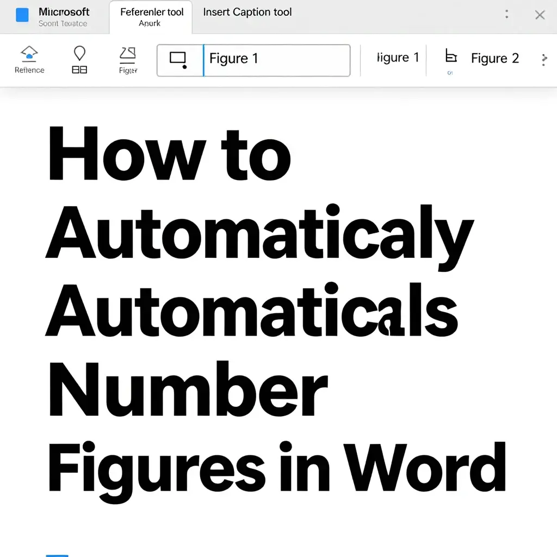Click the chart icon beside Figure 2
This screenshot has width=557, height=557.
[450, 57]
